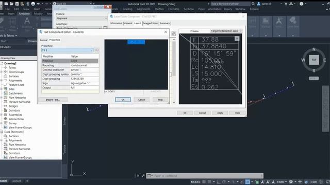Toggle ortho mode in status bar

(x=219, y=182)
